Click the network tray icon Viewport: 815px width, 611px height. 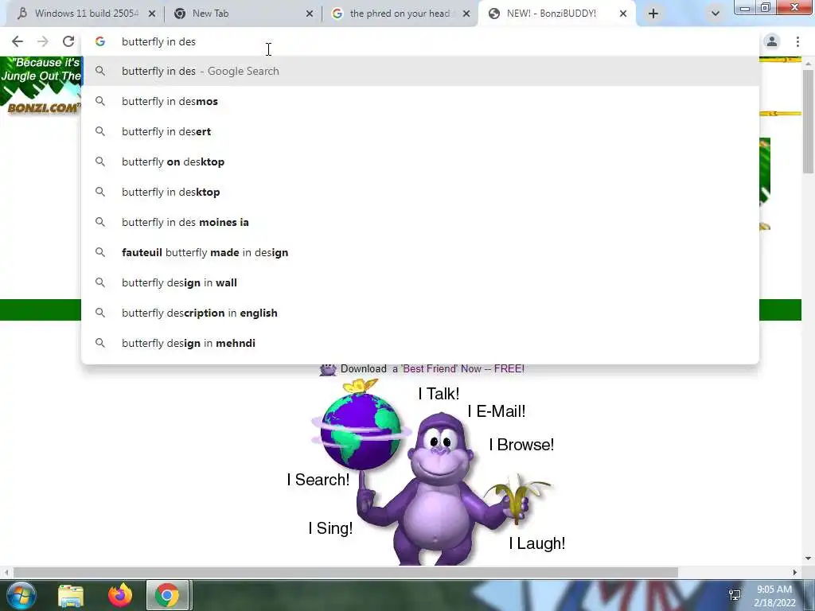pyautogui.click(x=735, y=595)
